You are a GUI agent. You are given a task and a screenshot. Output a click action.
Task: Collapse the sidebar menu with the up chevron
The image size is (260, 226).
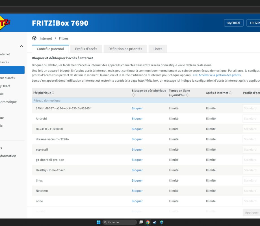coord(21,46)
